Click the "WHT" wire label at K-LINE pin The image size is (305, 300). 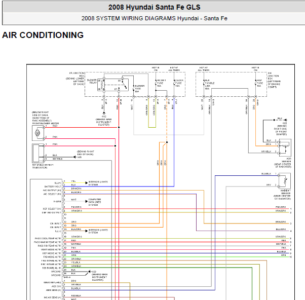click(73, 200)
